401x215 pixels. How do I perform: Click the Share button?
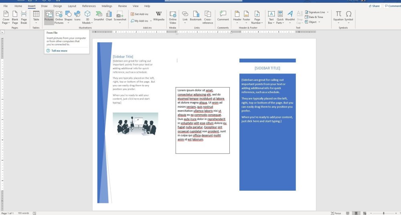(x=374, y=6)
